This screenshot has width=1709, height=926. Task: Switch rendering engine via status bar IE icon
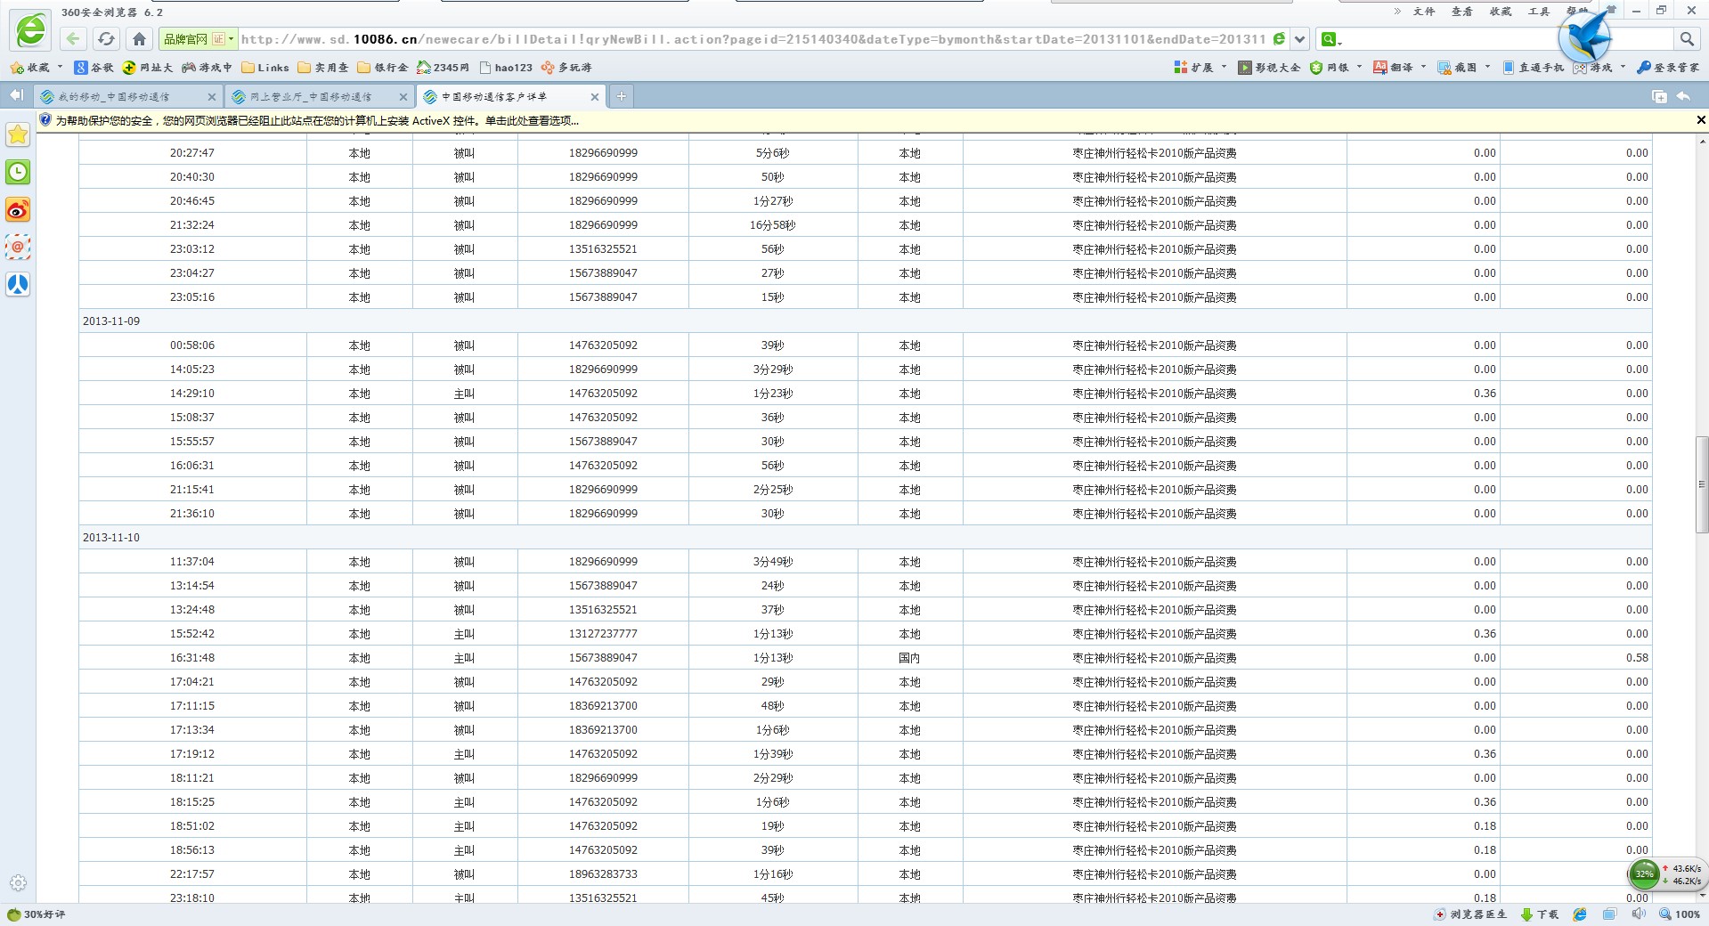(1580, 914)
